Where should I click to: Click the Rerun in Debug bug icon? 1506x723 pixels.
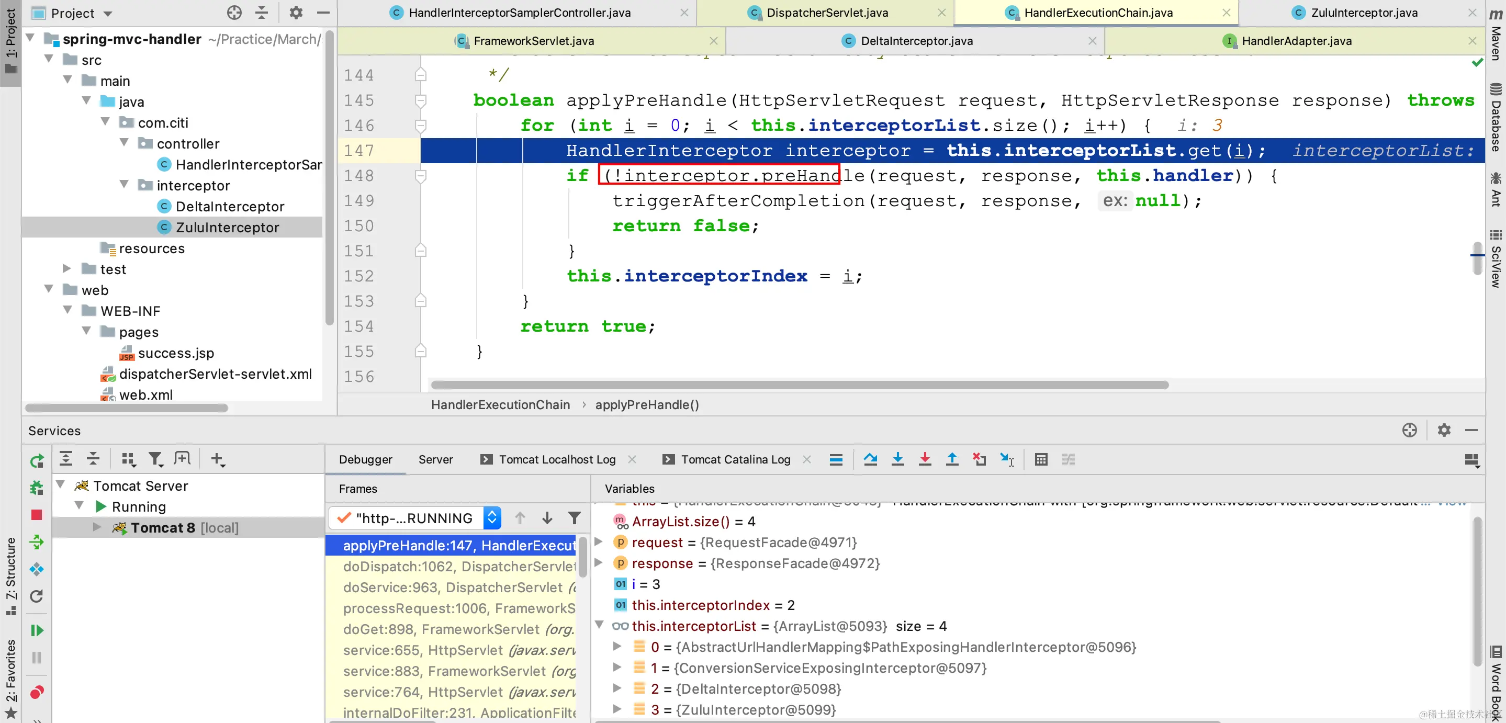36,488
